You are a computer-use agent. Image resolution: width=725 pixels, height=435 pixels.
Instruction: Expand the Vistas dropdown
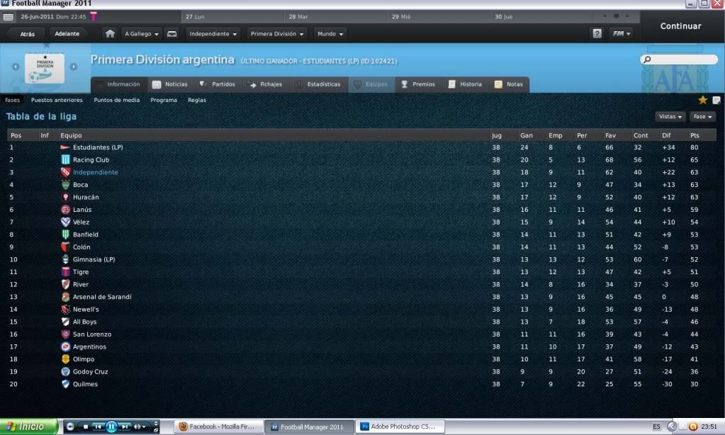point(670,116)
